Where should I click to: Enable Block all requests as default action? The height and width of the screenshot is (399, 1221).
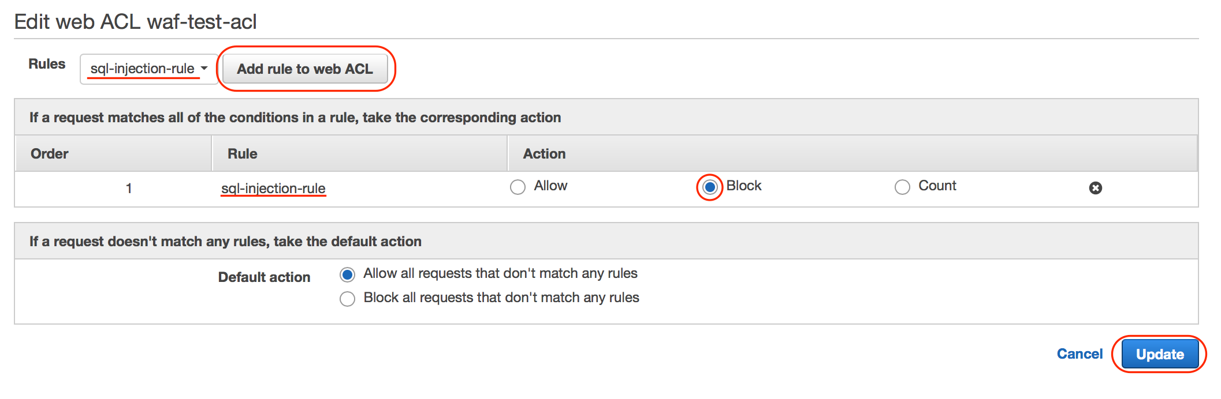(x=347, y=298)
